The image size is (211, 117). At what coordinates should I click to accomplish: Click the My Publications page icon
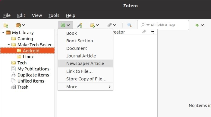pos(14,69)
